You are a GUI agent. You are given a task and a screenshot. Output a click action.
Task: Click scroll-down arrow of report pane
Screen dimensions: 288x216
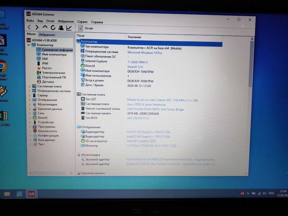pyautogui.click(x=246, y=173)
